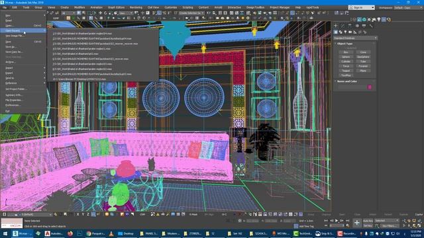
Task: Open the Standard Primitives dropdown
Action: (355, 38)
